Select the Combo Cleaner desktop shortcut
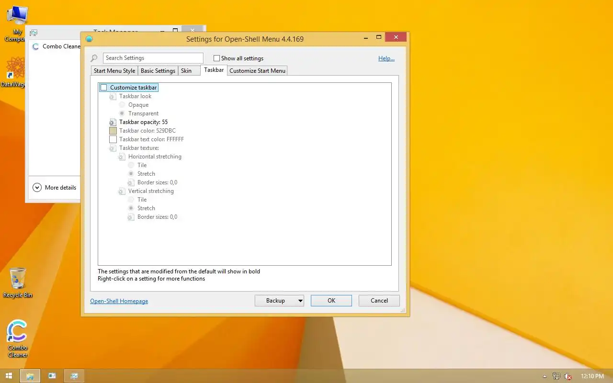The image size is (613, 383). [18, 339]
